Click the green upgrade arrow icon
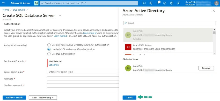Viewport: 220px width, 101px height. pos(36,3)
